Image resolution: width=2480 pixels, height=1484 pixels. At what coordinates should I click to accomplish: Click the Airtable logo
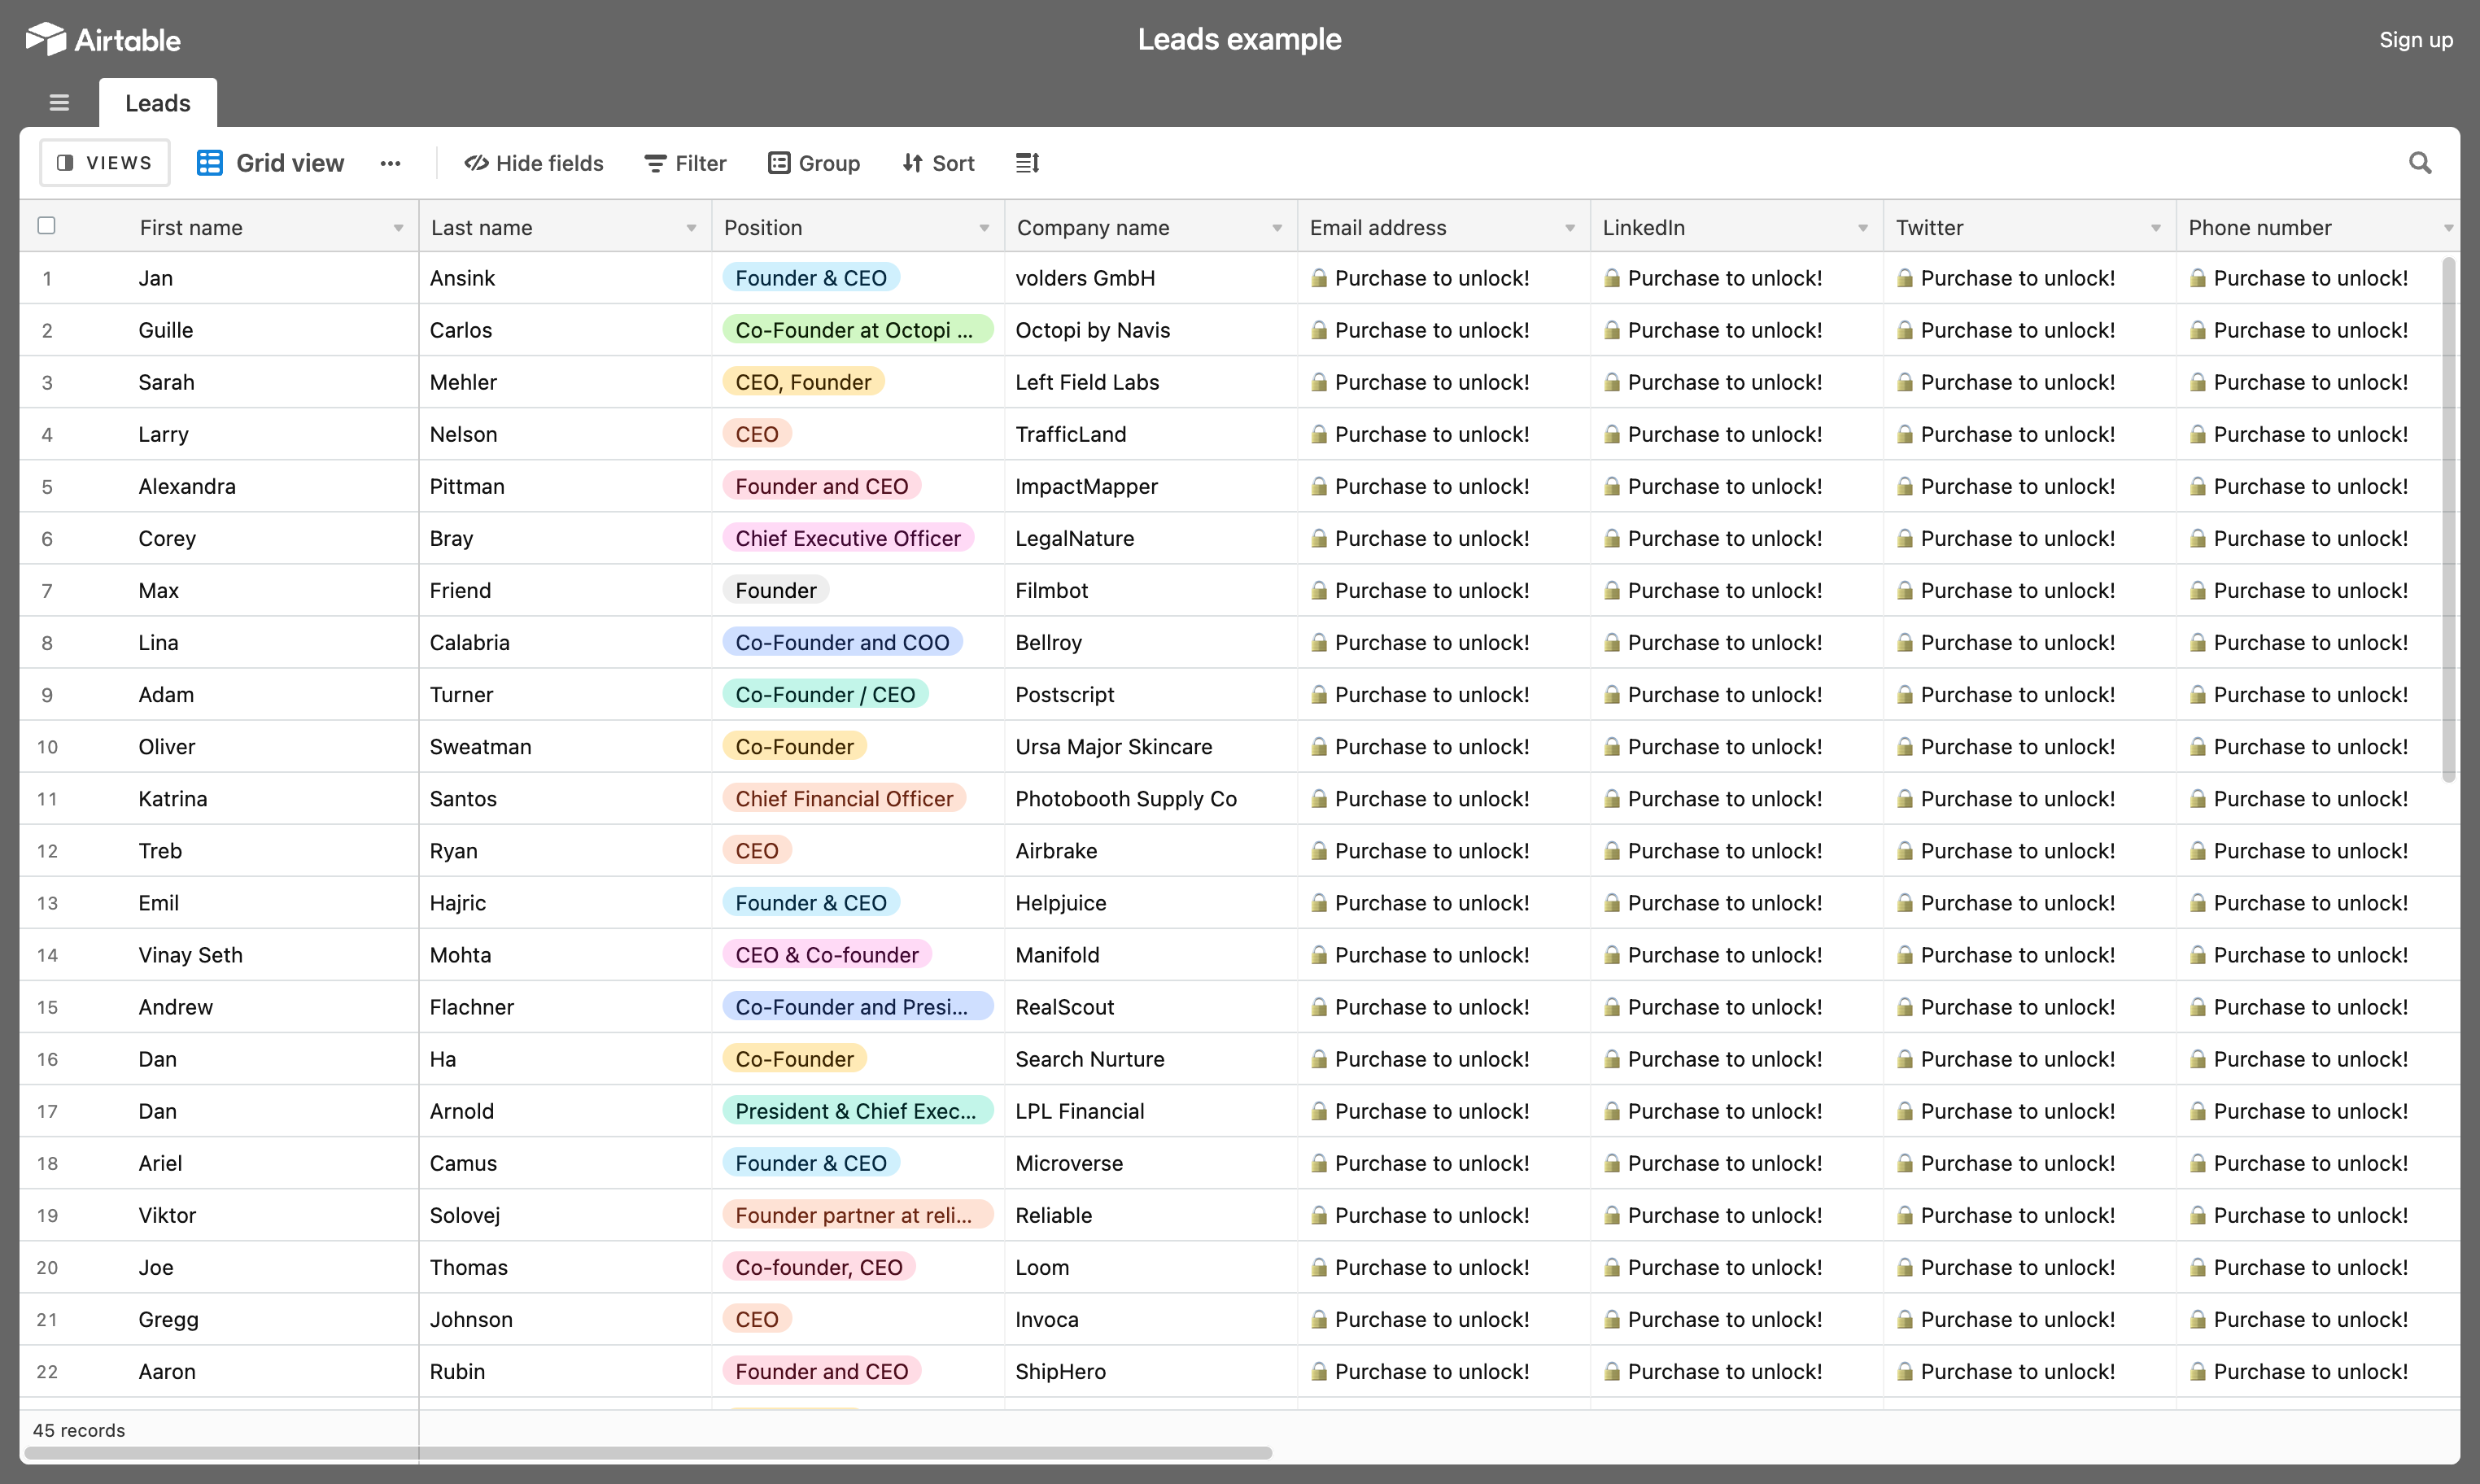[x=103, y=40]
